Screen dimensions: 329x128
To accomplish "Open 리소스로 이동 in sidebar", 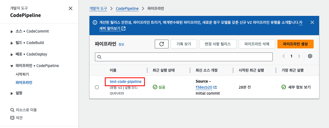I will coord(26,110).
